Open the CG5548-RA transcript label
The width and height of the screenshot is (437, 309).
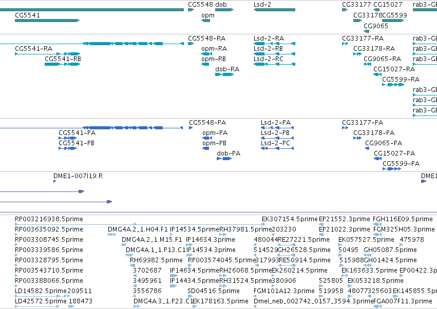pos(207,38)
